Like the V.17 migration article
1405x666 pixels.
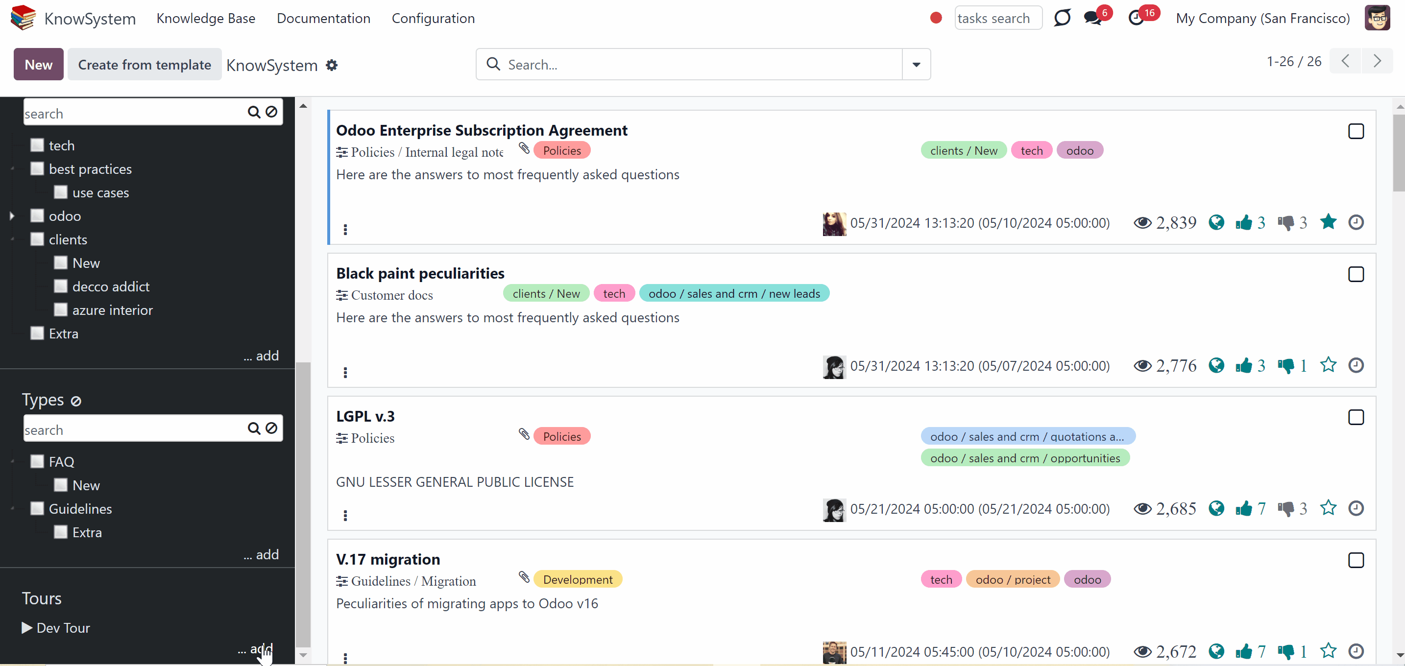[x=1243, y=651]
